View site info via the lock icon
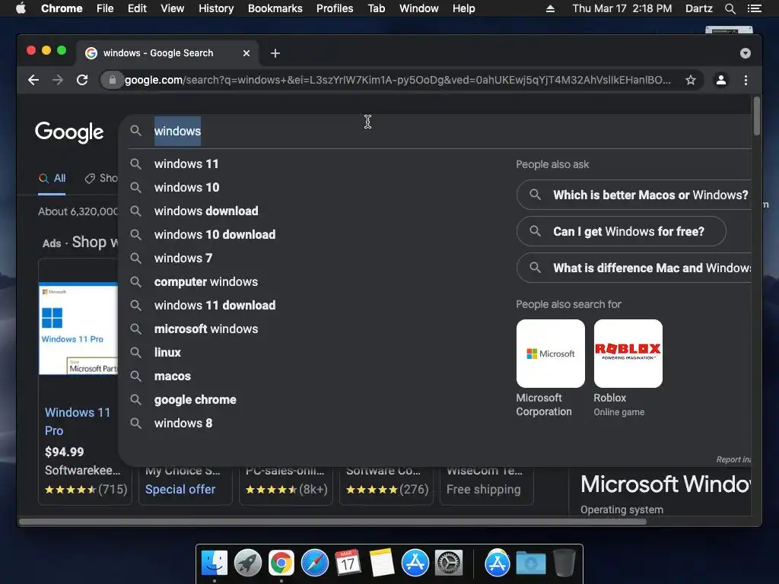This screenshot has width=779, height=584. tap(113, 80)
